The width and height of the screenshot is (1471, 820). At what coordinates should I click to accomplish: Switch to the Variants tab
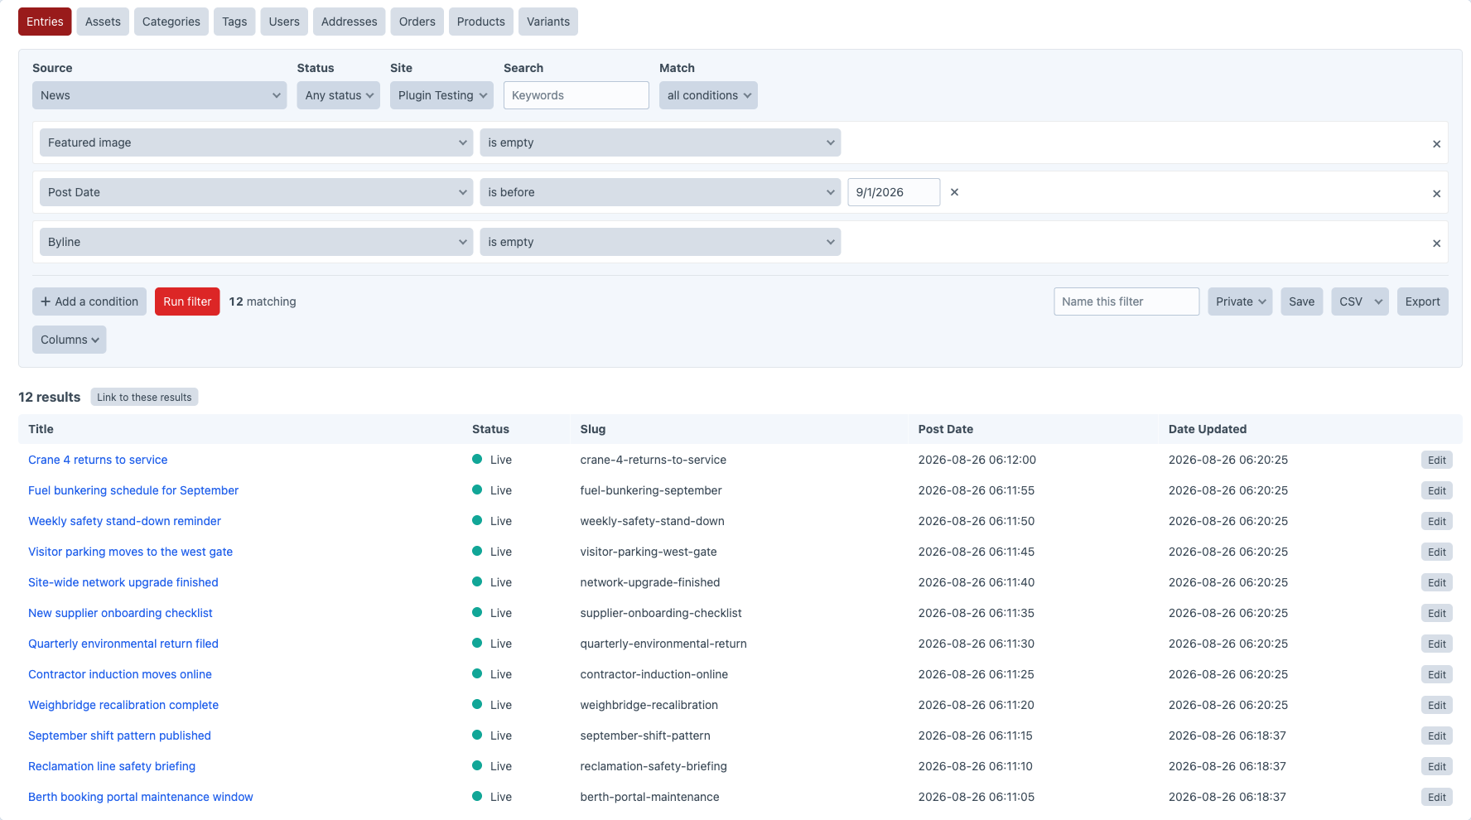point(548,22)
